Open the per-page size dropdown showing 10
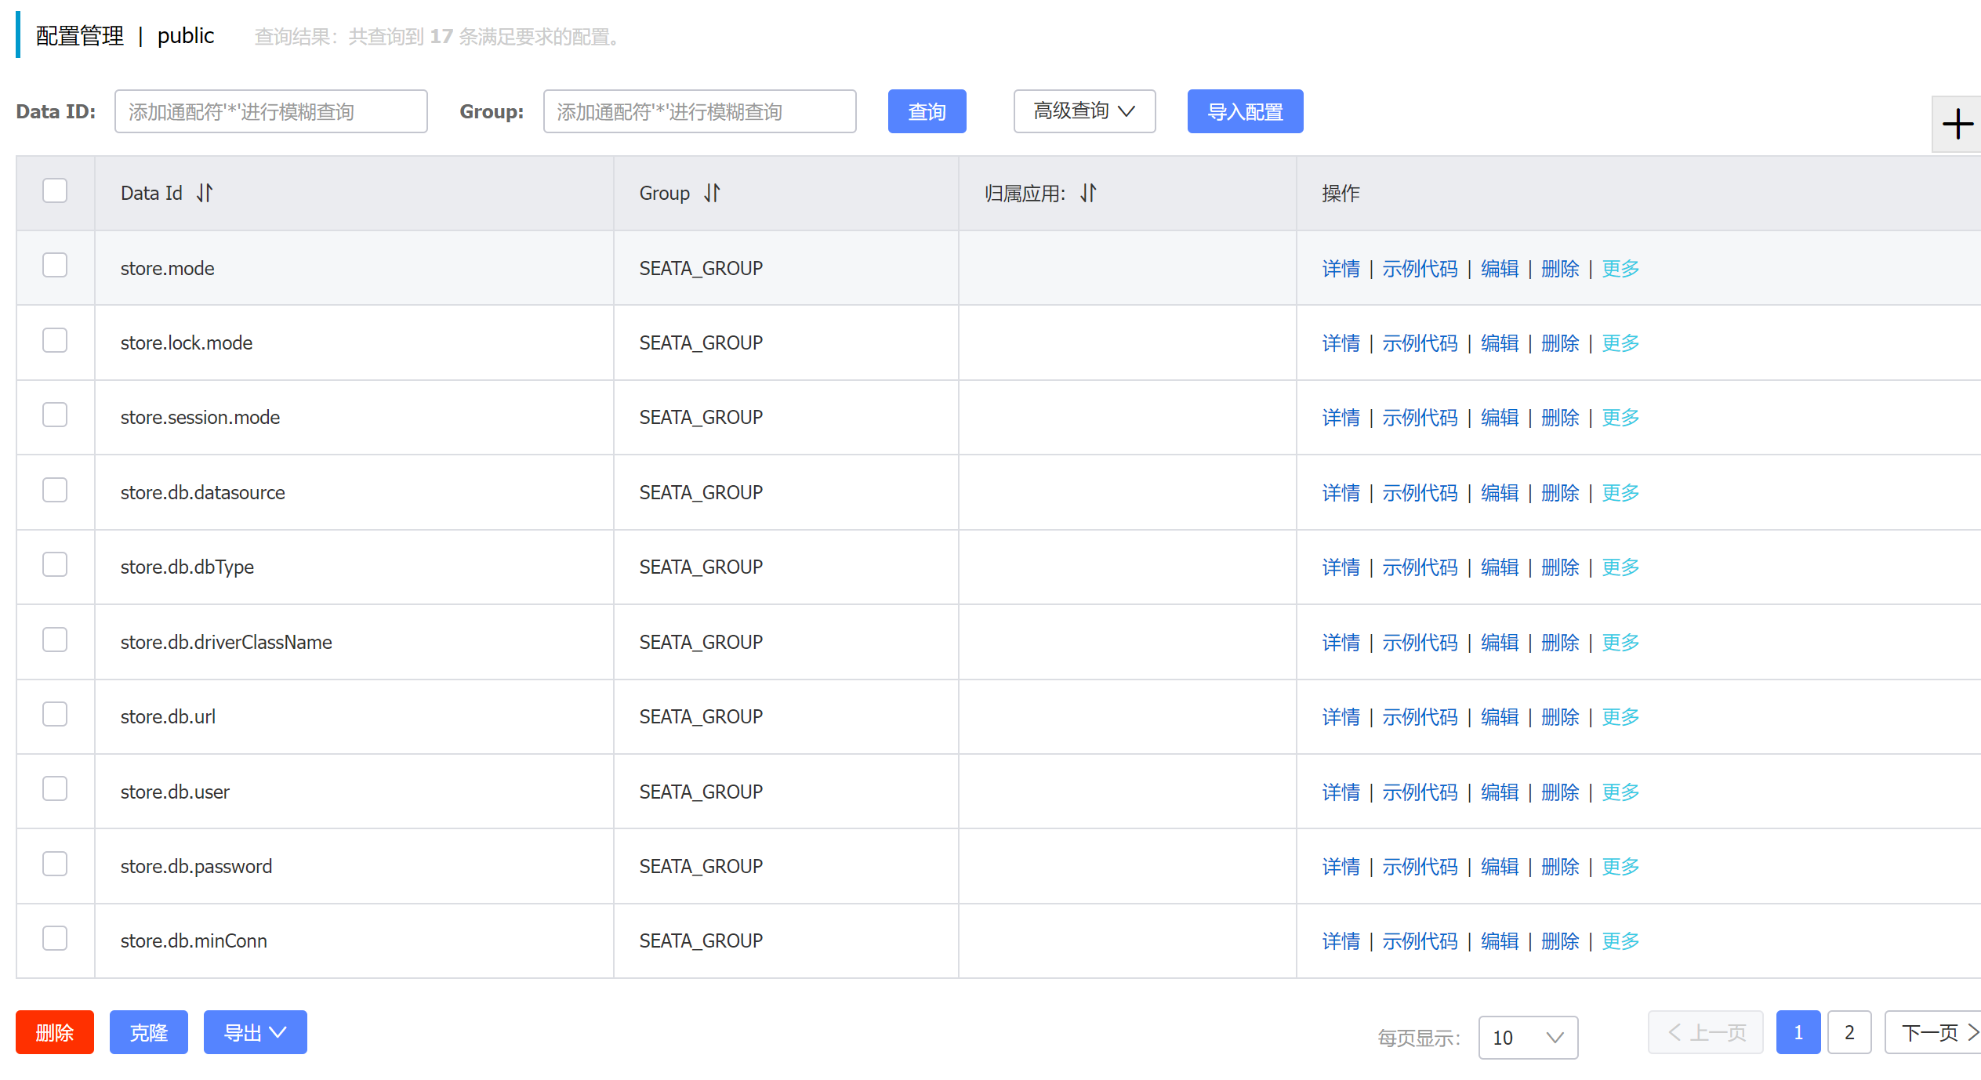 pyautogui.click(x=1528, y=1038)
